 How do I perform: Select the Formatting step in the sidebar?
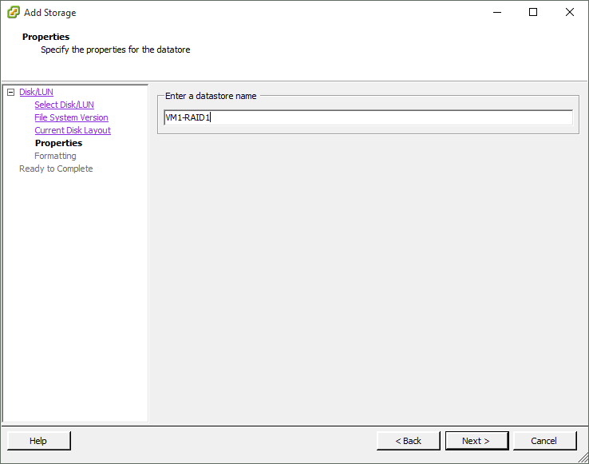pos(55,157)
